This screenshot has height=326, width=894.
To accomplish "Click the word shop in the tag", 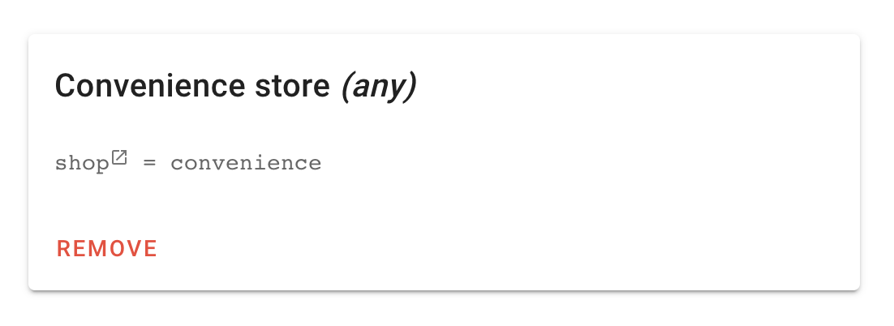I will coord(82,164).
